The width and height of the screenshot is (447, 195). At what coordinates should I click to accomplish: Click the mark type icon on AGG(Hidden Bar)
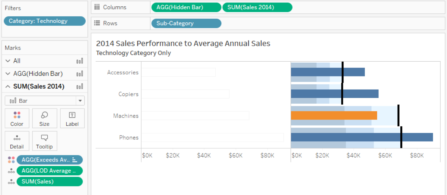click(80, 73)
